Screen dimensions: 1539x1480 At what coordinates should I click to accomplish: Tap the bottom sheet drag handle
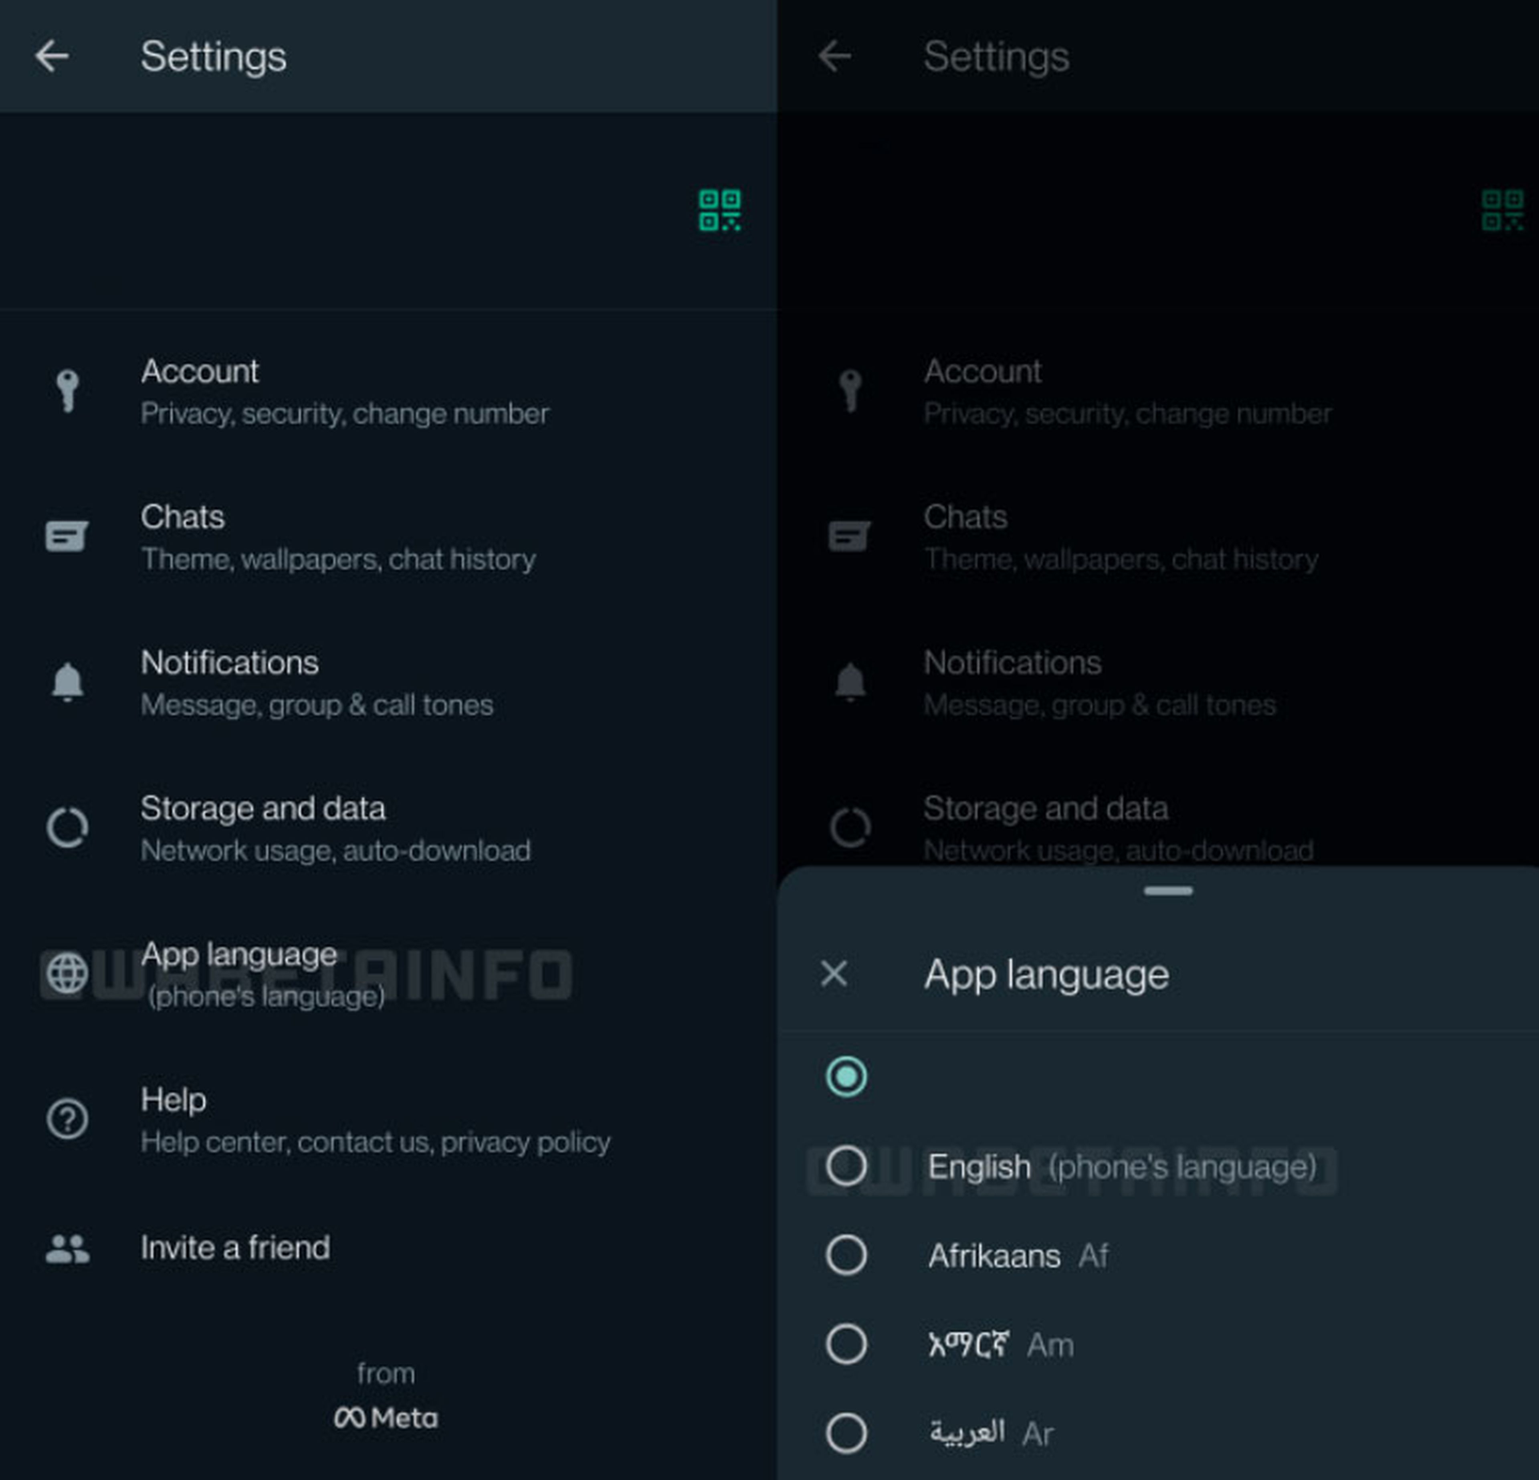(1168, 891)
